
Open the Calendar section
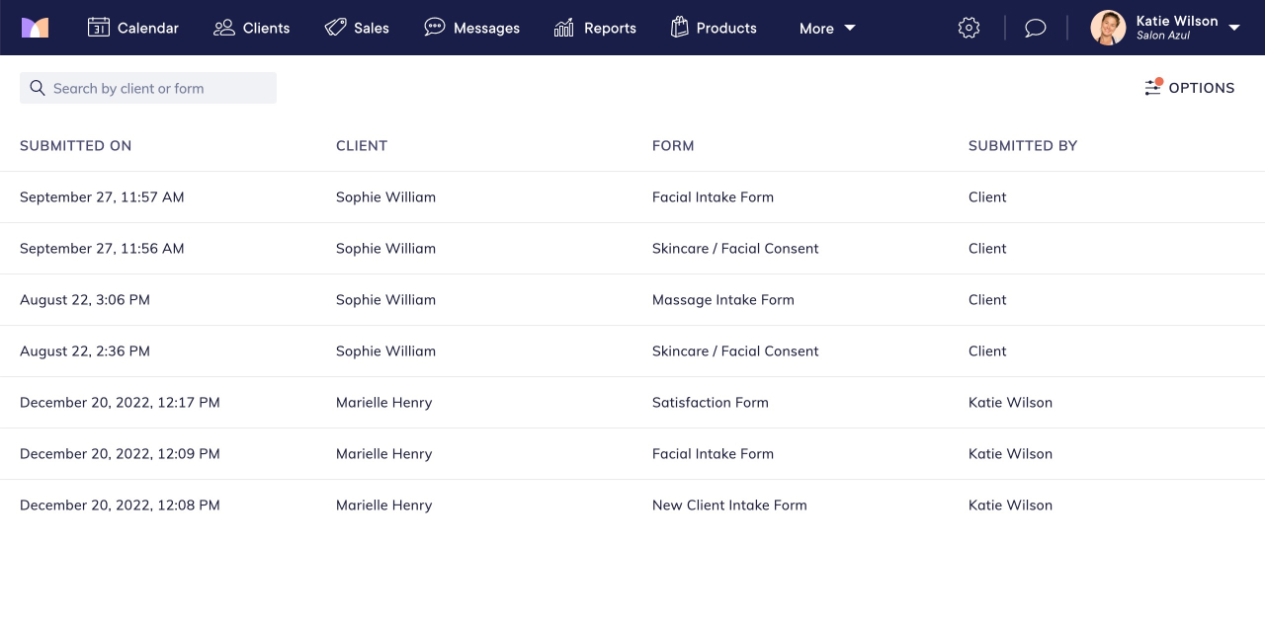132,28
